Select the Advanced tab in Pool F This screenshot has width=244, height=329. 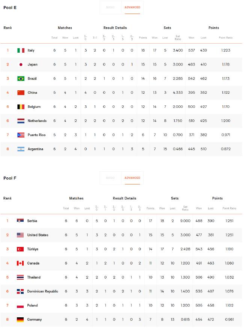point(132,178)
